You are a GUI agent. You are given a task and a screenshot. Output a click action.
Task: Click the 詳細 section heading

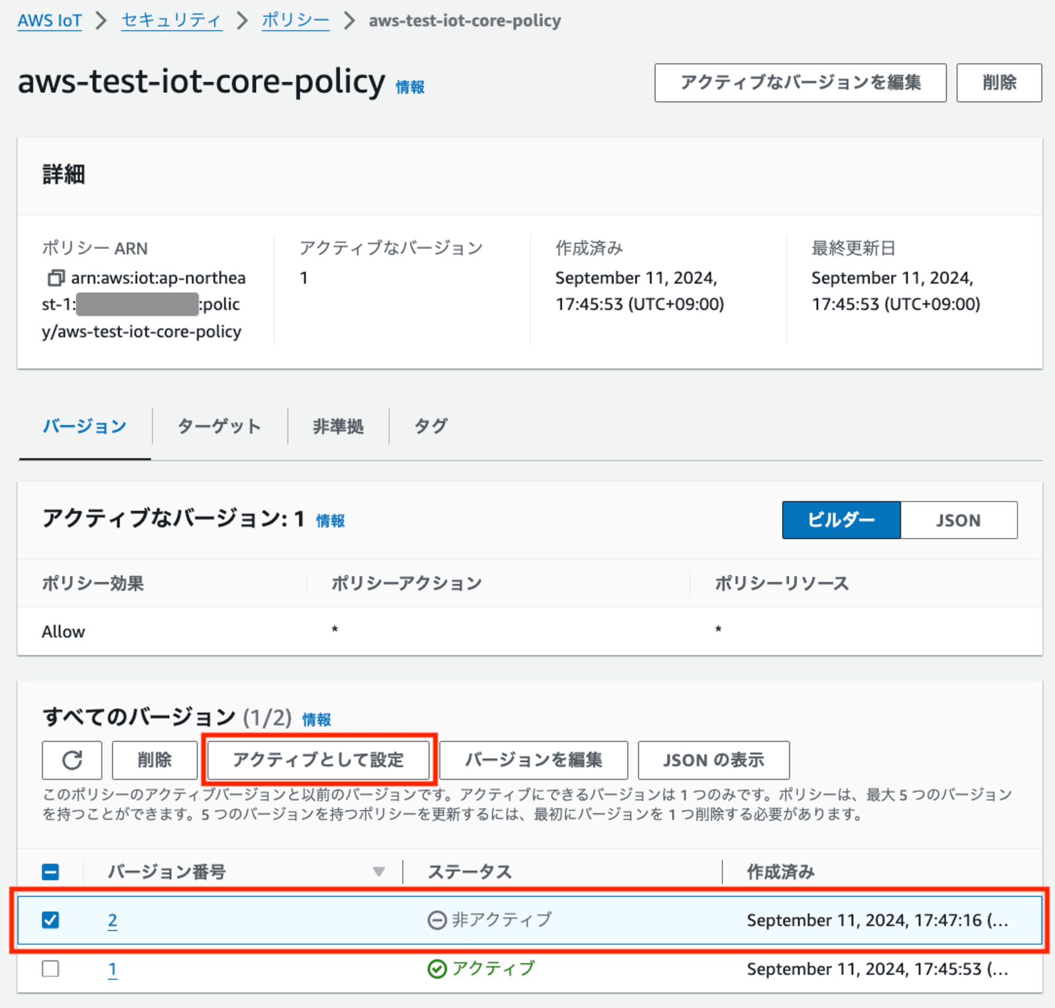(x=63, y=175)
